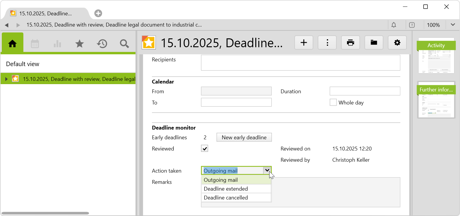Open the chevron menu beside 100% zoom

coord(453,25)
